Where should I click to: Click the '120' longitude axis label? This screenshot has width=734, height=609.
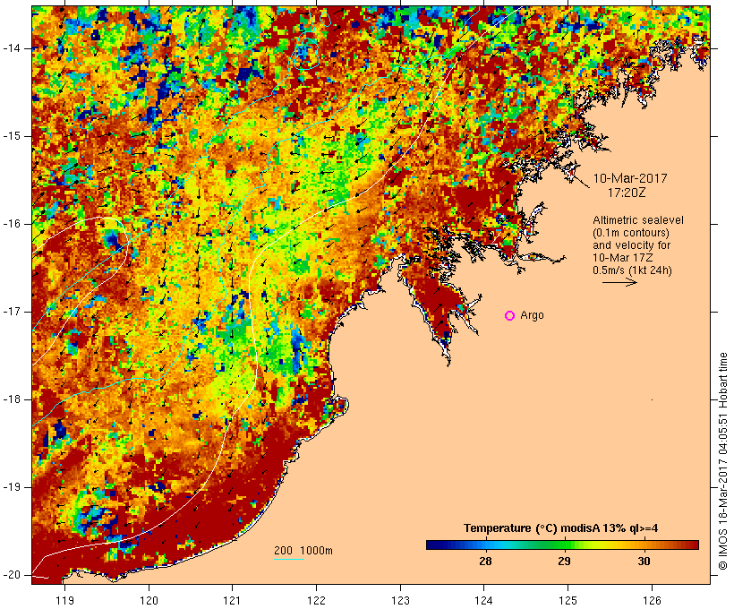click(149, 601)
